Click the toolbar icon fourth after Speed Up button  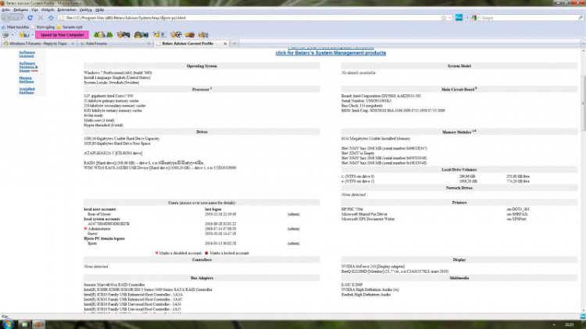(159, 34)
